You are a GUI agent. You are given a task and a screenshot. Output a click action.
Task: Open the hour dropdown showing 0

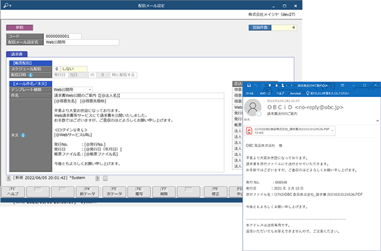tap(107, 75)
